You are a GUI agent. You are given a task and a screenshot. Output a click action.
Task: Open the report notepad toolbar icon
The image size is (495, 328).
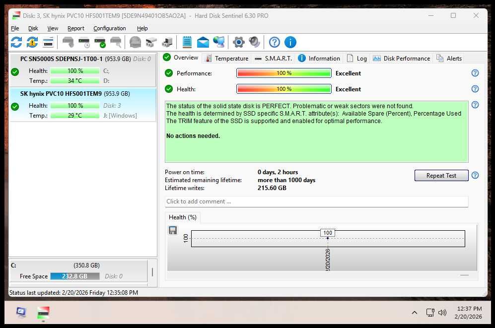coord(187,42)
